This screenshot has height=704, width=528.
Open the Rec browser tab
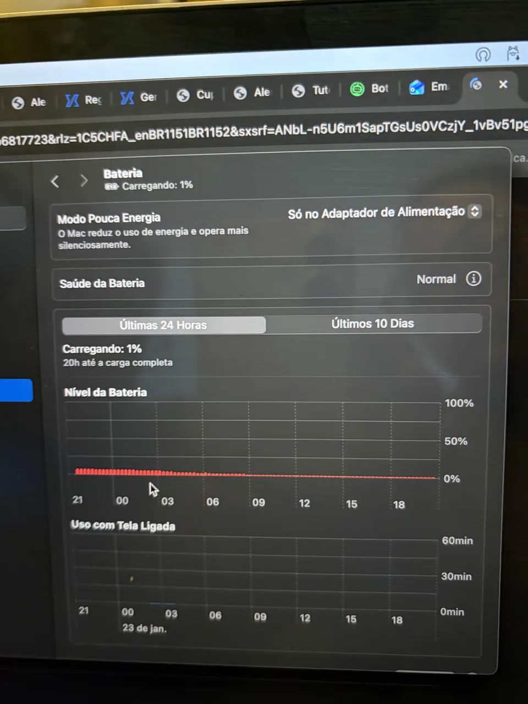pyautogui.click(x=84, y=100)
